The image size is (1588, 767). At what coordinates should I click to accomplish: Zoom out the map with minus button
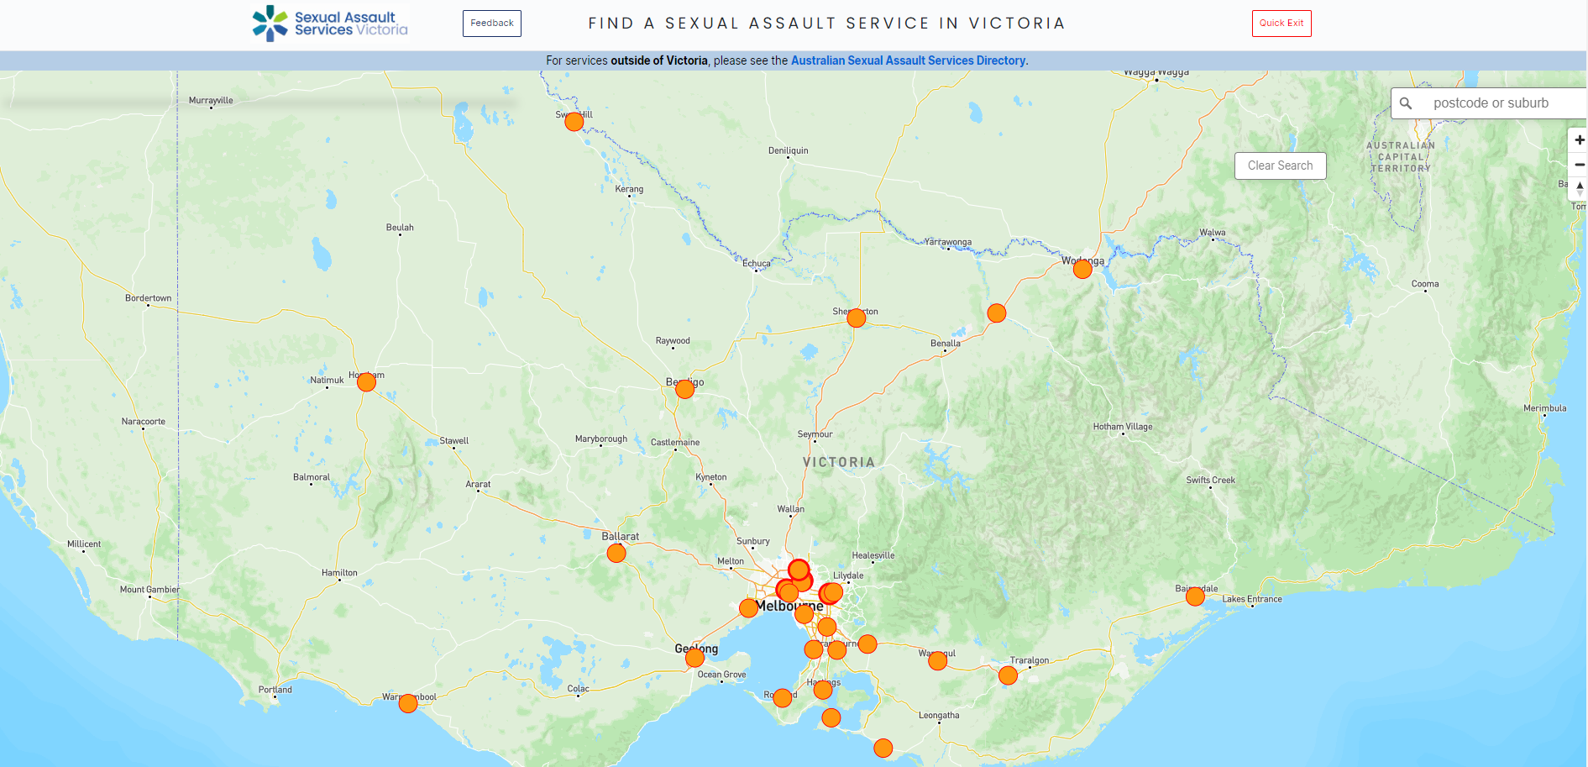[x=1579, y=165]
